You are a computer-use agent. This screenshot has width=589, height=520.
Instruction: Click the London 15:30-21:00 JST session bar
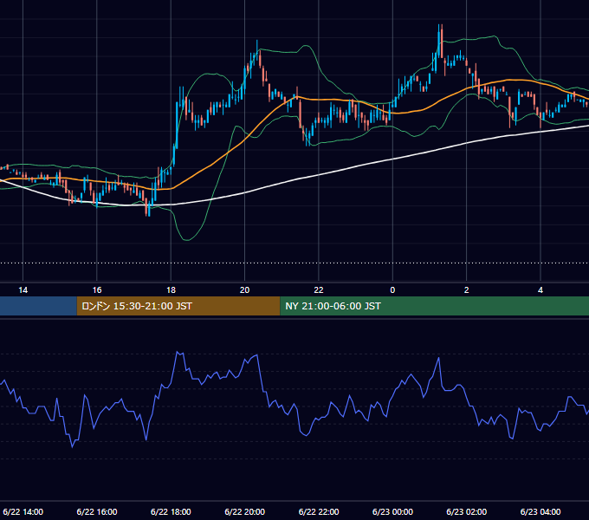(178, 306)
